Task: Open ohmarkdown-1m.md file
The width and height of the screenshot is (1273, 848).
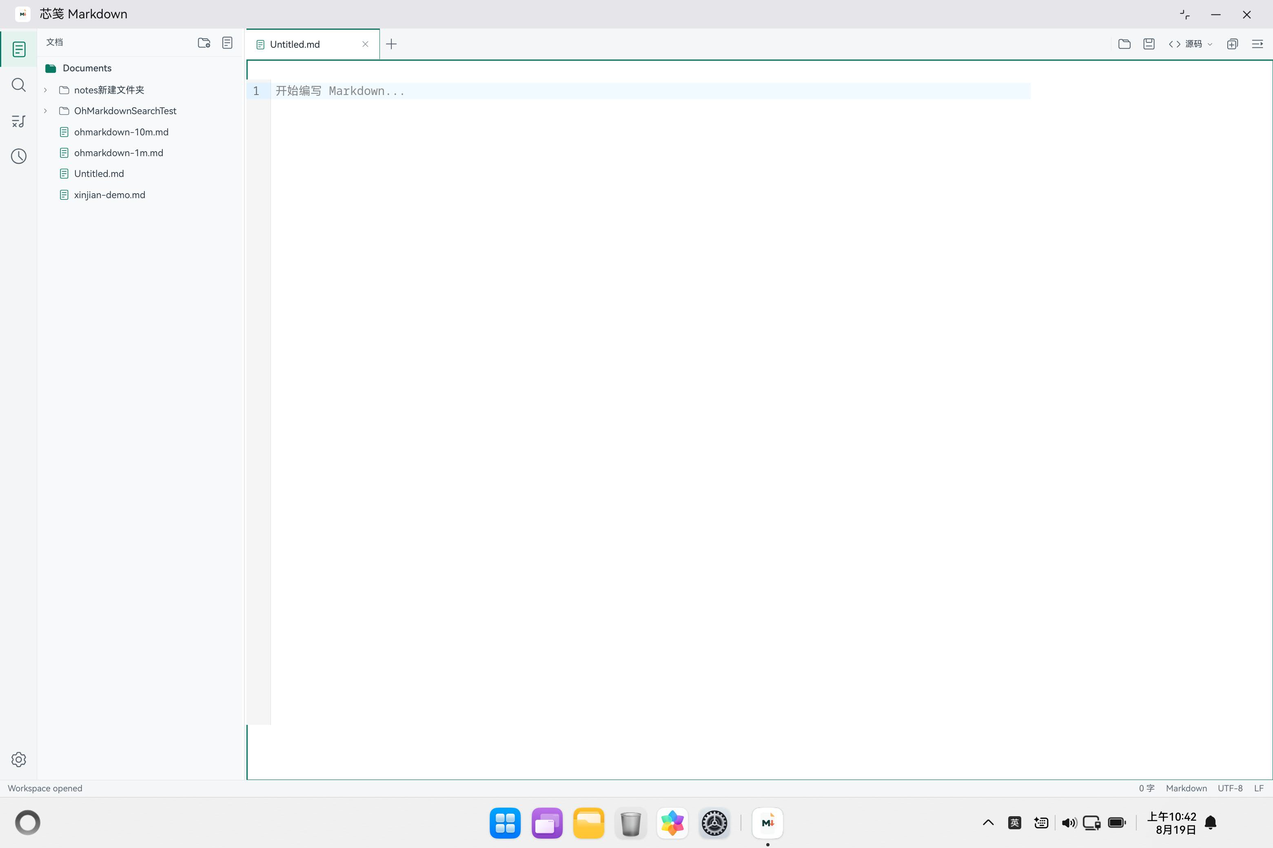Action: coord(141,153)
